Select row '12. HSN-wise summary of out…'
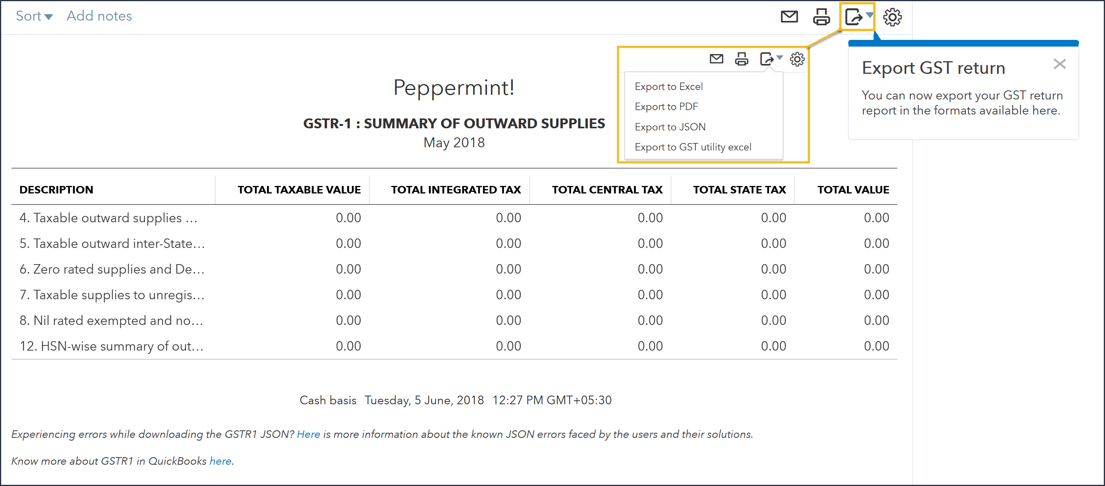The height and width of the screenshot is (486, 1105). pyautogui.click(x=454, y=346)
